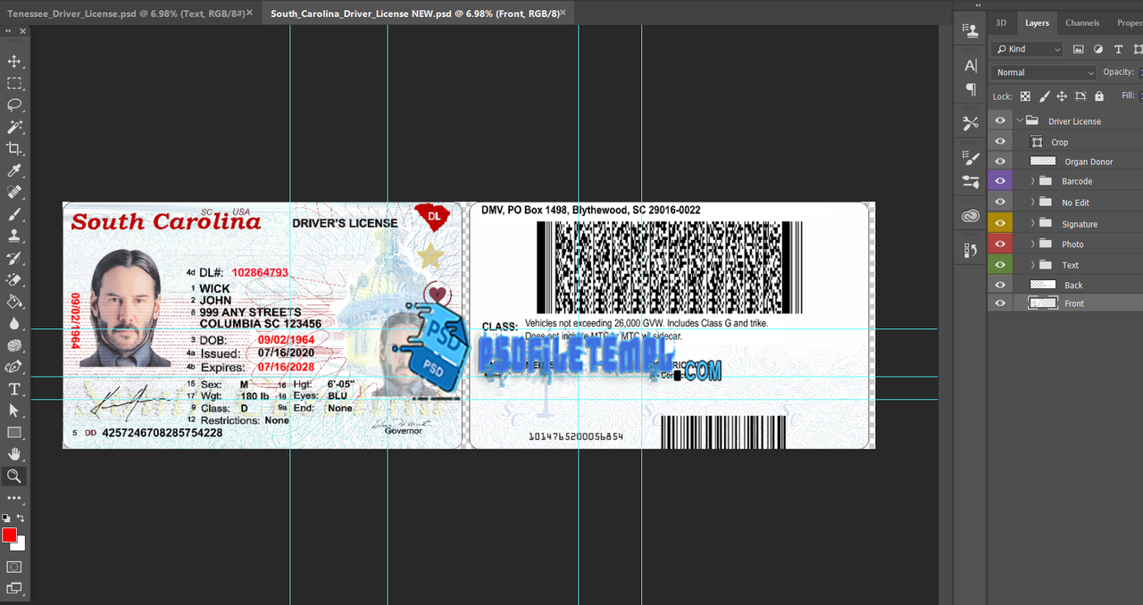Hide the Back layer
Viewport: 1143px width, 605px height.
pyautogui.click(x=1000, y=285)
